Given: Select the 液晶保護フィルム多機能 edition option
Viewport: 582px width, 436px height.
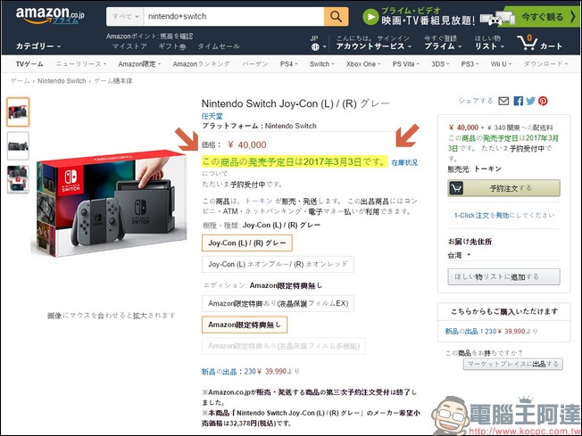Looking at the screenshot, I should coord(284,346).
